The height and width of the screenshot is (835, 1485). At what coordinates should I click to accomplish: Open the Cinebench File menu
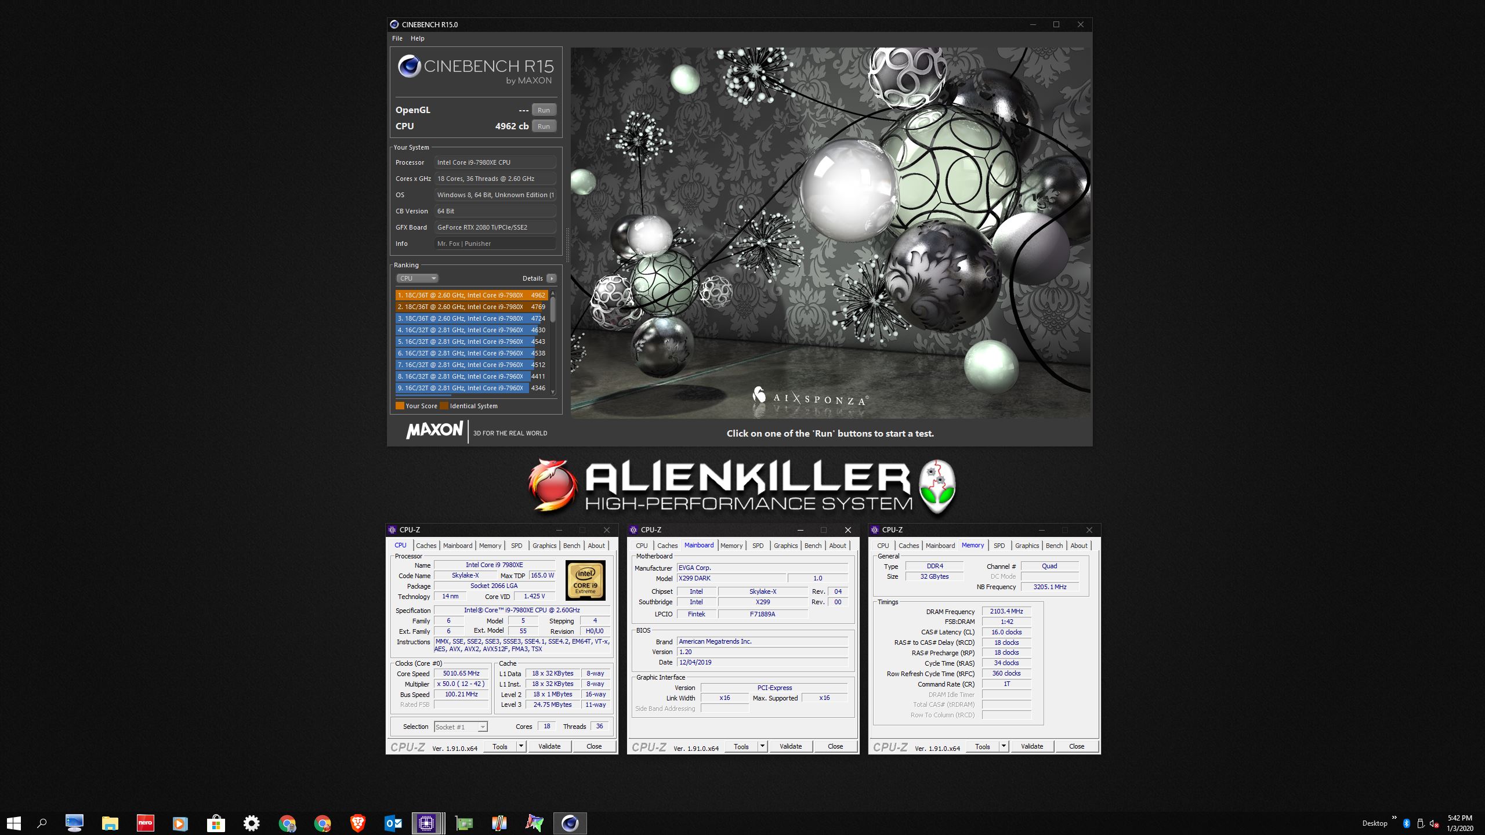click(397, 38)
